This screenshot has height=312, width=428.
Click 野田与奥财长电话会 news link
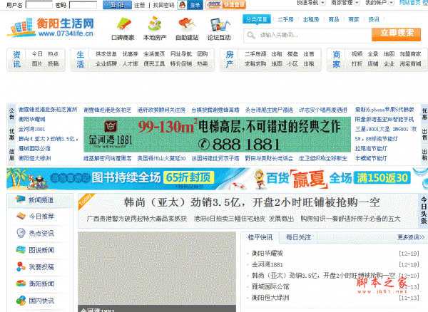(269, 158)
